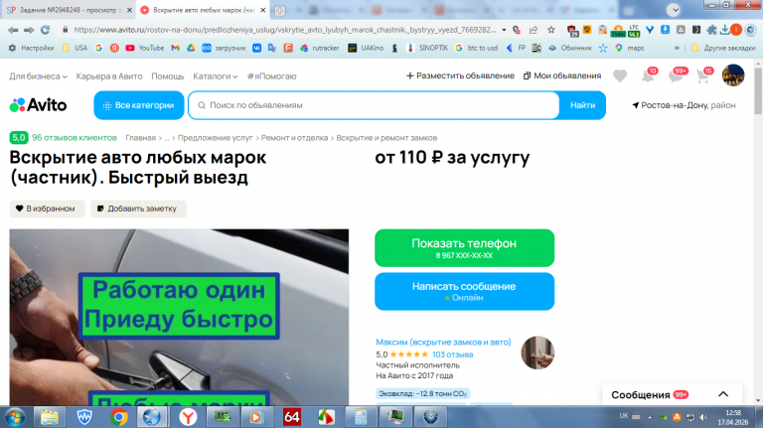Screen dimensions: 763x428
Task: Click the page vertical scrollbar thumb
Action: point(758,91)
